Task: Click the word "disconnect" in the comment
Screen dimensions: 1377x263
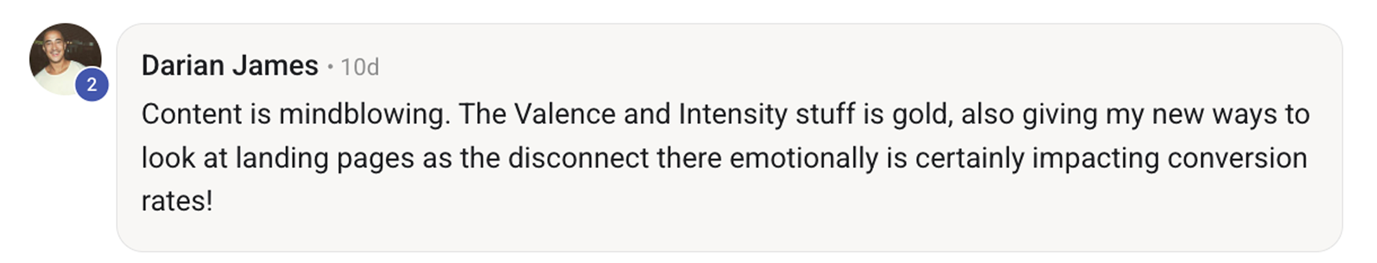Action: click(x=578, y=158)
